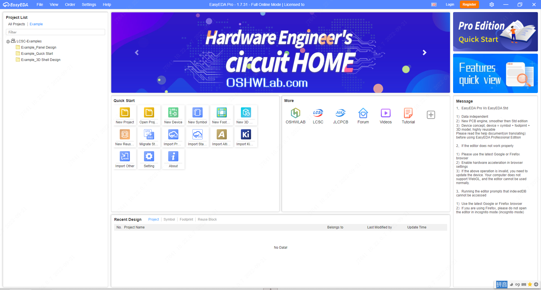Click the IME star icon
Screen dimensions: 541x290
click(x=530, y=284)
